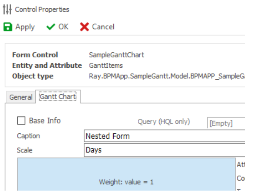Click the GanttItems attribute value
253x196 pixels.
click(x=106, y=66)
